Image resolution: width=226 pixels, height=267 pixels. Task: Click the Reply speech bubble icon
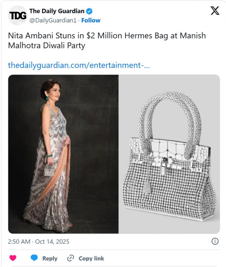(x=34, y=258)
